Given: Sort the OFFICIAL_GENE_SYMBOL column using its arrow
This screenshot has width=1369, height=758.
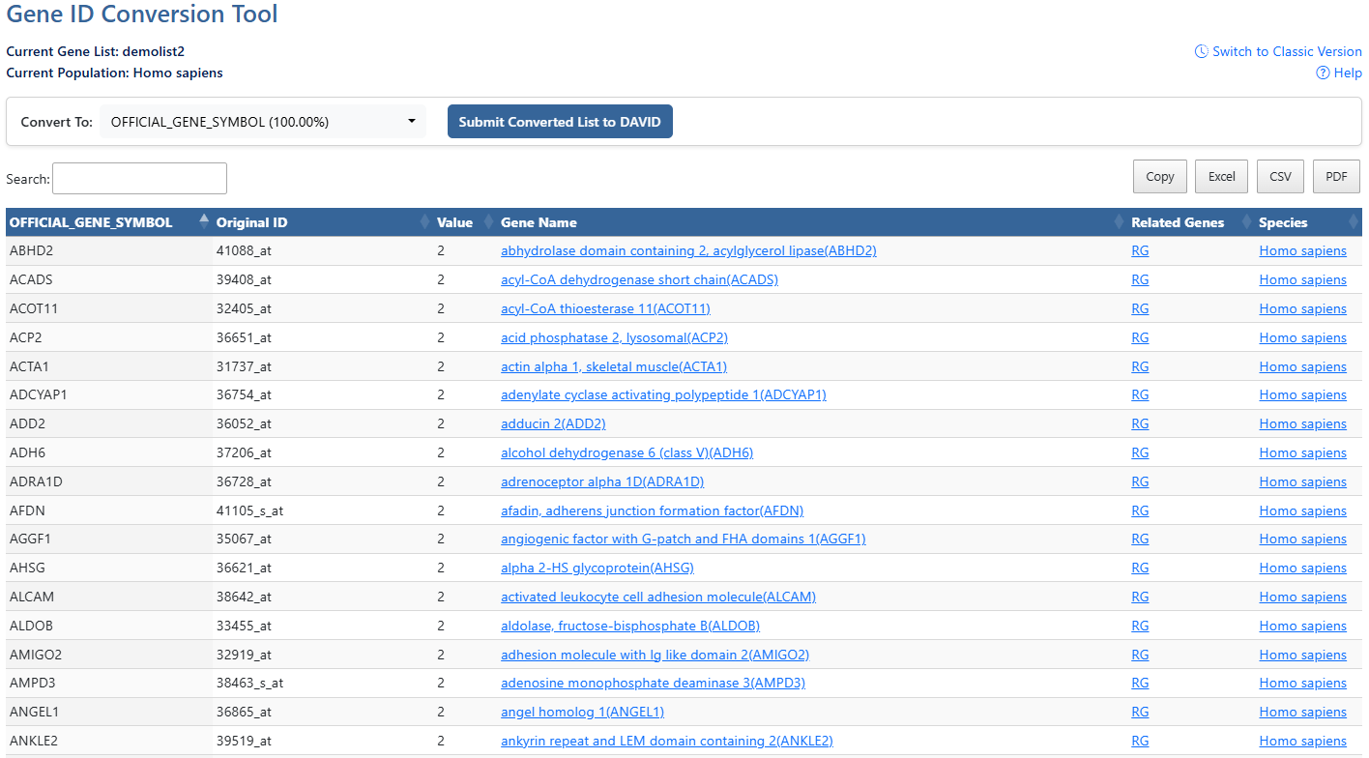Looking at the screenshot, I should 203,220.
